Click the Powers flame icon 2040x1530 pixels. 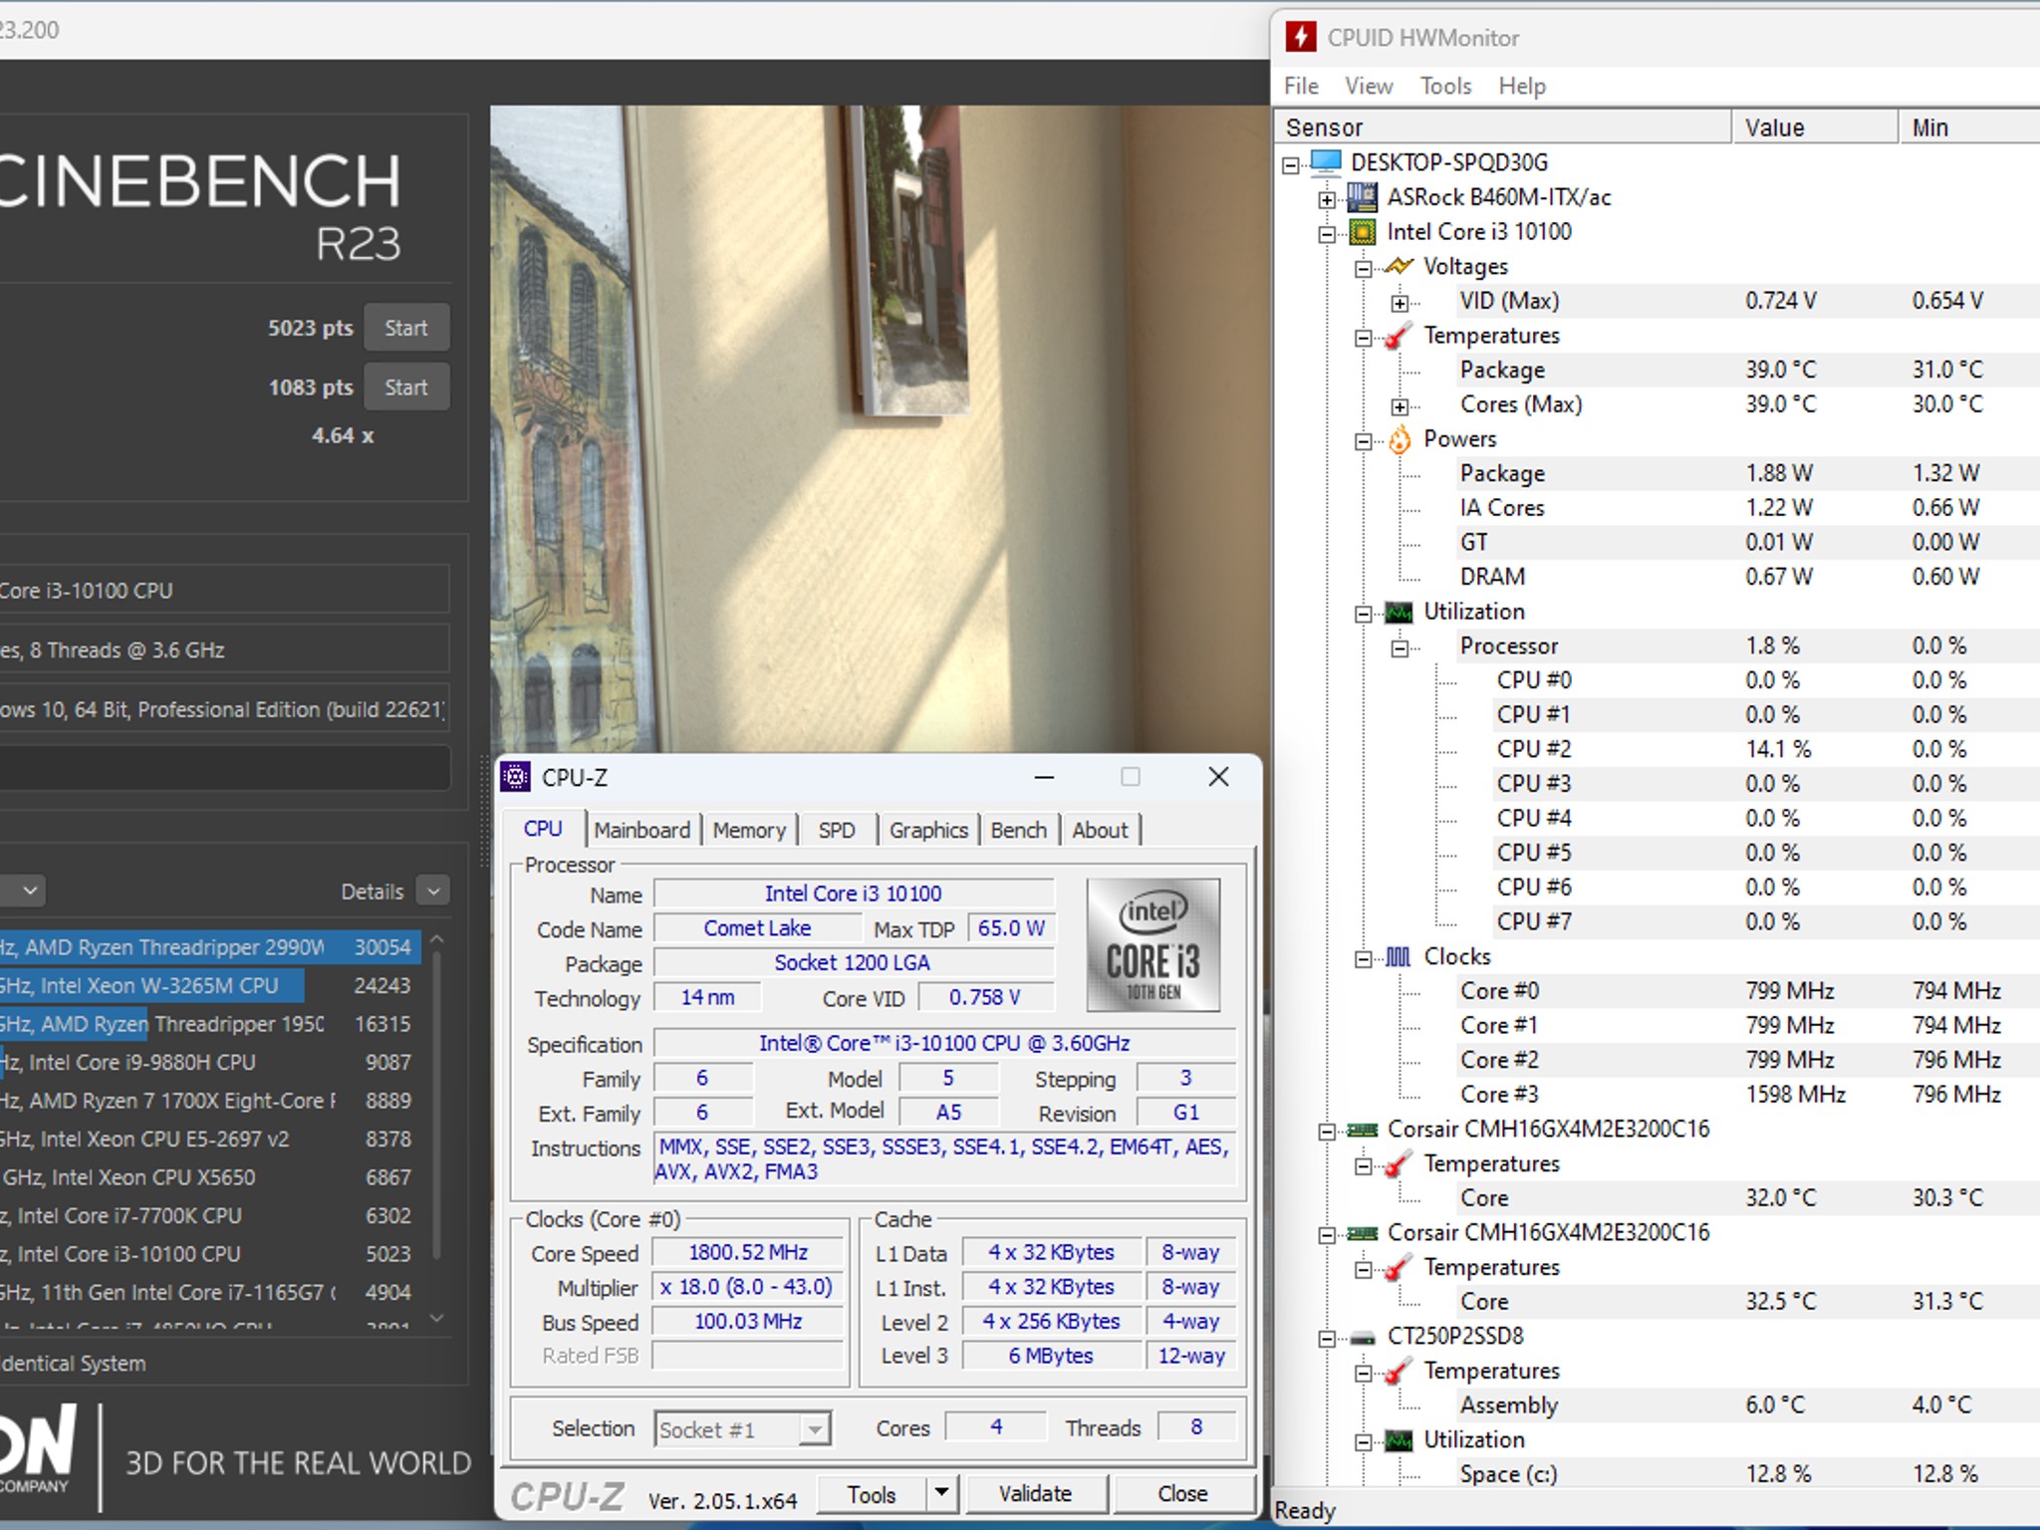1400,439
